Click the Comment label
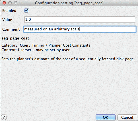This screenshot has width=138, height=121. tap(11, 29)
